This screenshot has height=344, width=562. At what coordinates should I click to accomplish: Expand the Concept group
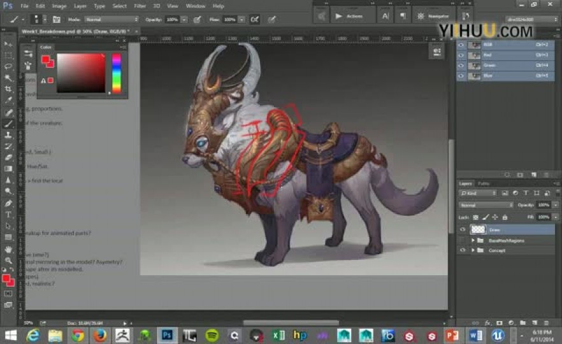click(473, 250)
